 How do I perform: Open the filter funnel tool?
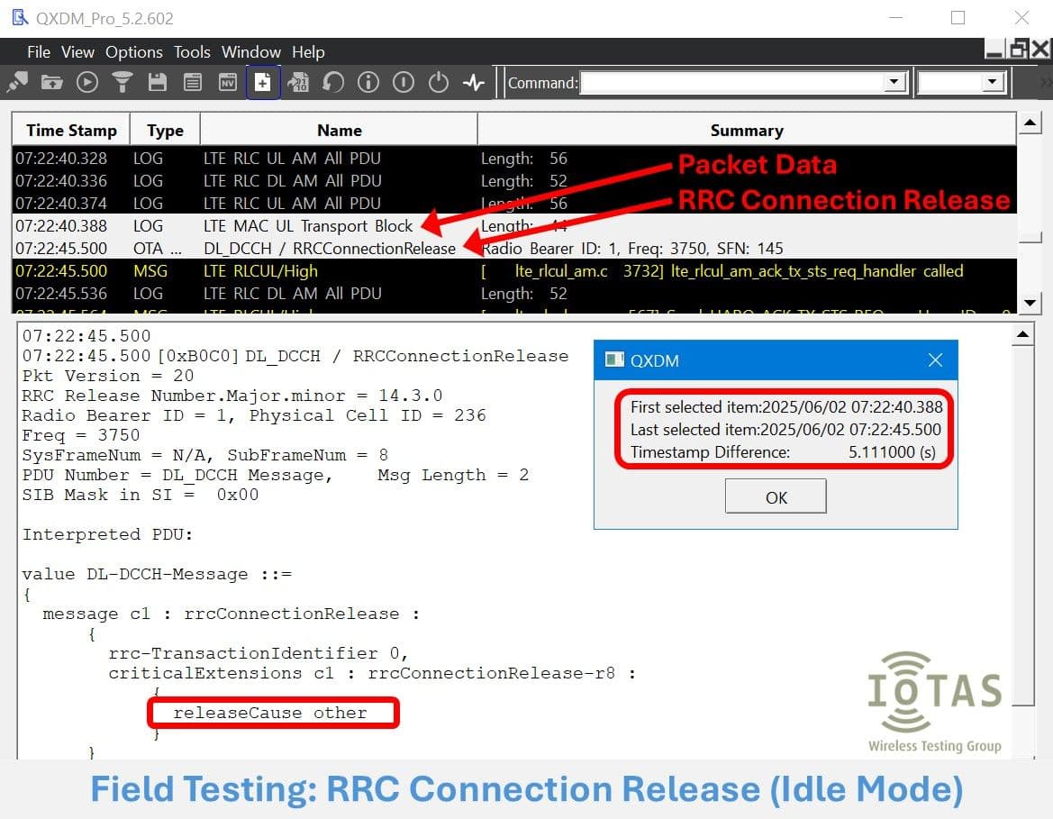tap(123, 83)
